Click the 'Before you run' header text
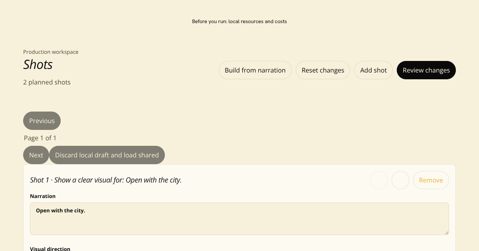 coord(239,22)
